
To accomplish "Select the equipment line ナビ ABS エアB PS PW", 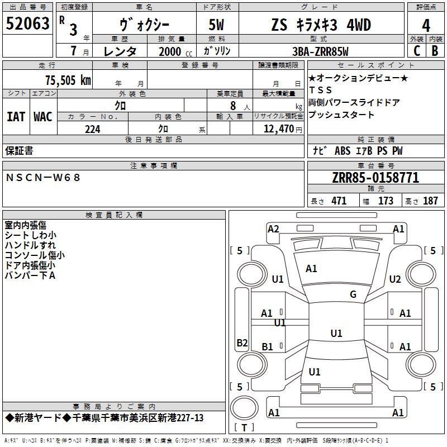I will click(358, 151).
